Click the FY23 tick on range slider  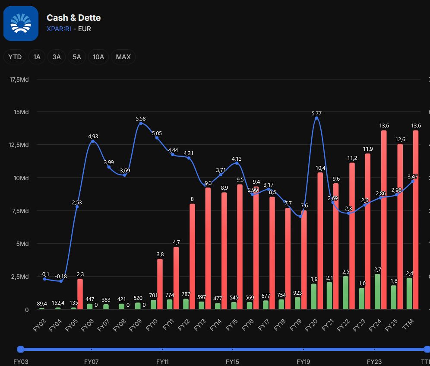pos(374,349)
